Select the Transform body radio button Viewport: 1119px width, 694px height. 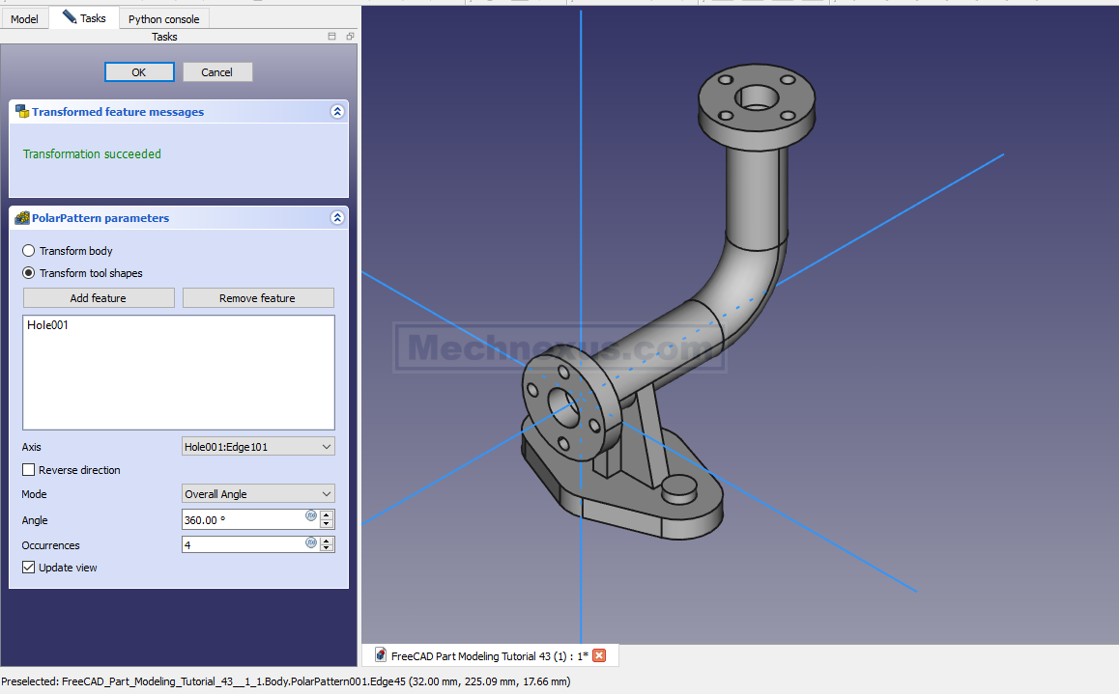tap(29, 251)
